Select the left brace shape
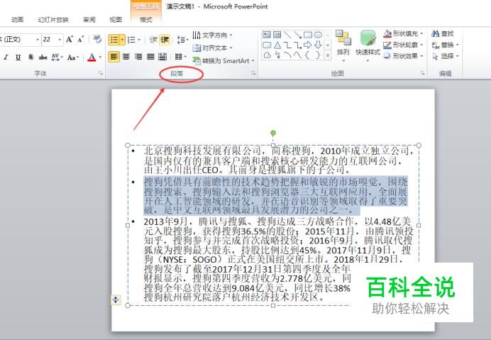Image resolution: width=491 pixels, height=340 pixels. pyautogui.click(x=308, y=55)
